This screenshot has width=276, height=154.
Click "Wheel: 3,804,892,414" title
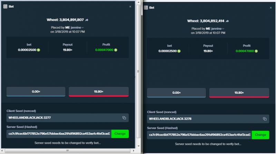click(206, 21)
